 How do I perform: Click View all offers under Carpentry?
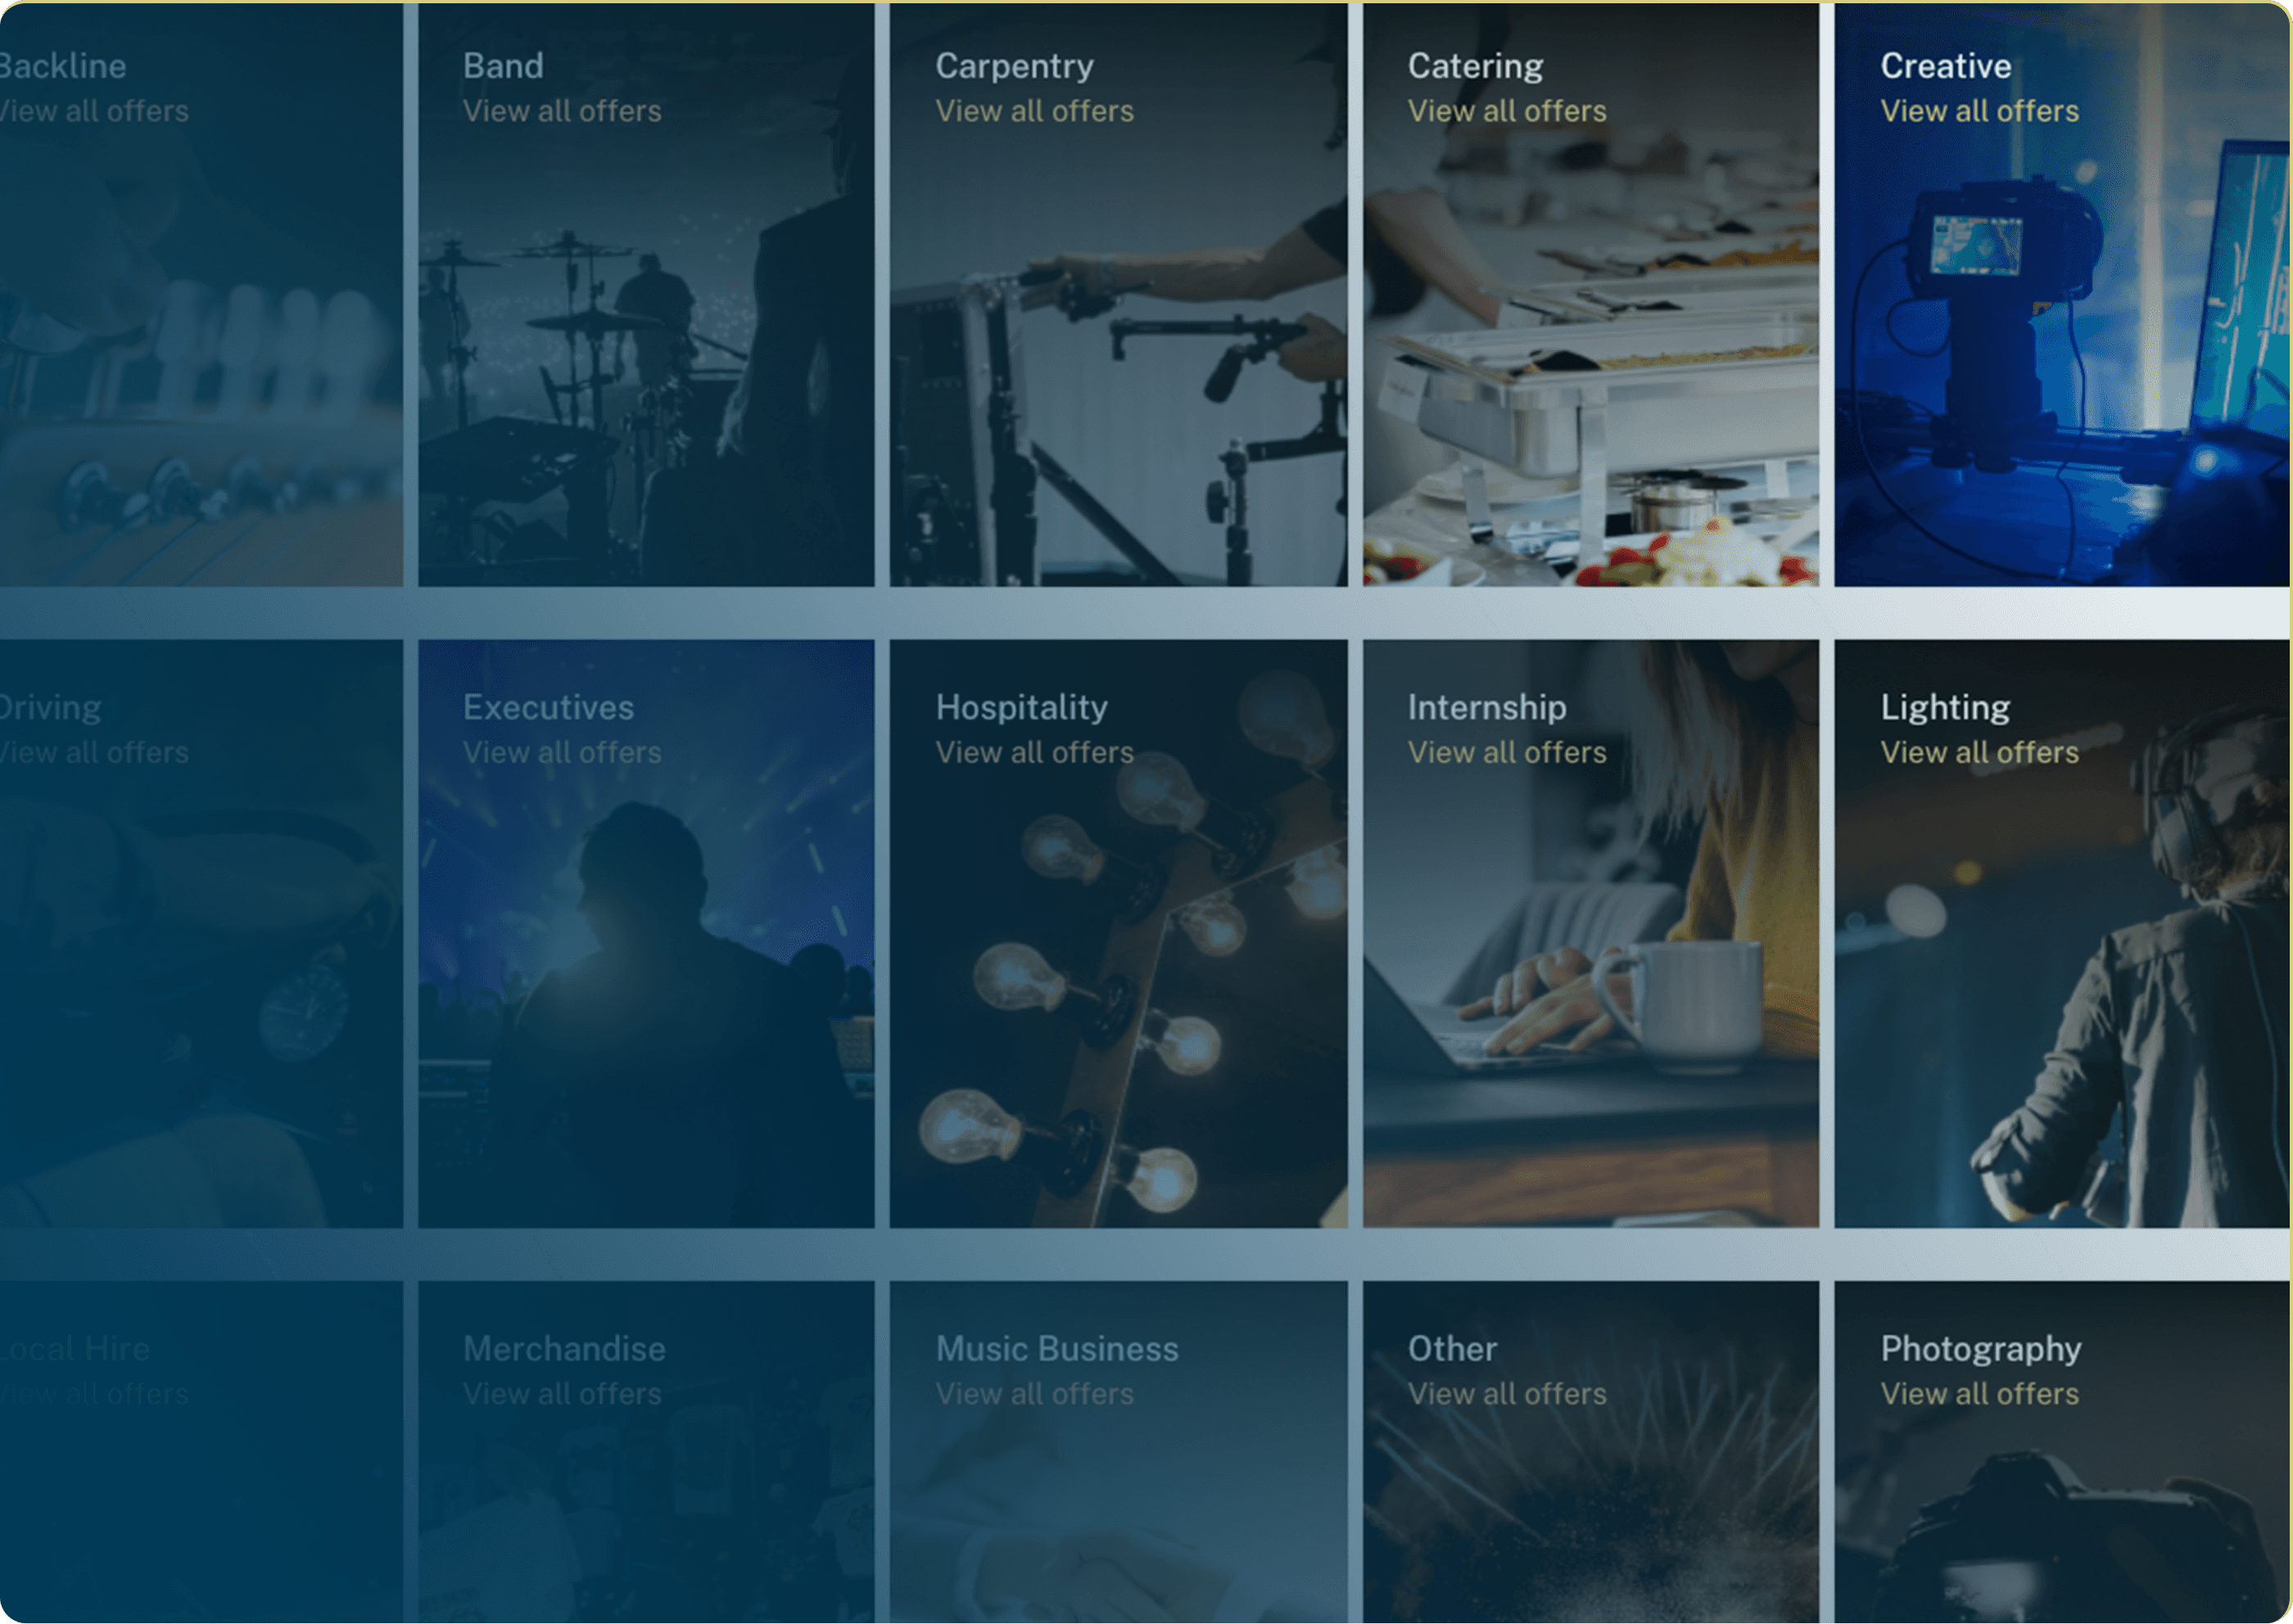1033,111
